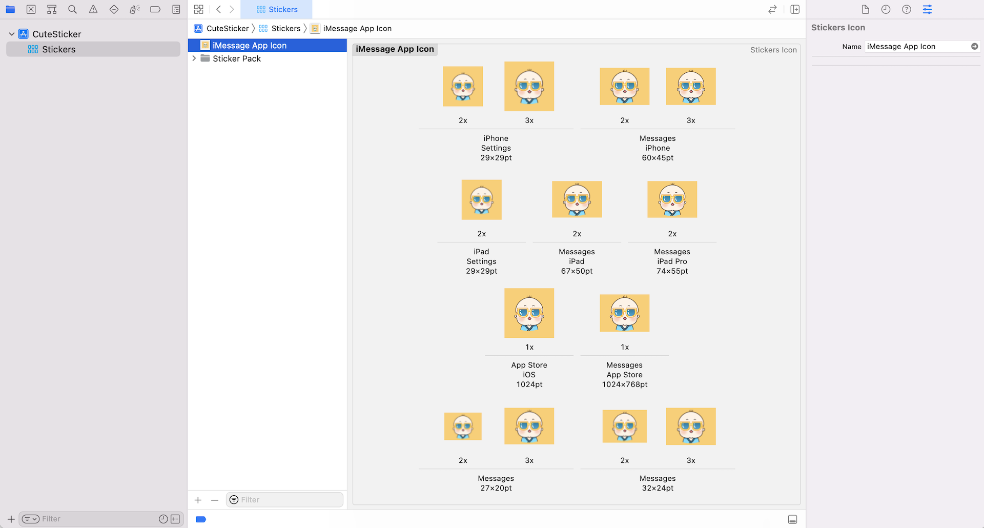Click the Name field in inspector
This screenshot has height=528, width=984.
click(917, 46)
